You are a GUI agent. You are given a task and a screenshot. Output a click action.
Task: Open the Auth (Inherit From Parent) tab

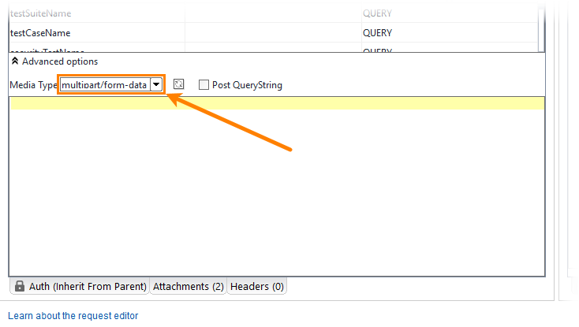click(x=80, y=287)
